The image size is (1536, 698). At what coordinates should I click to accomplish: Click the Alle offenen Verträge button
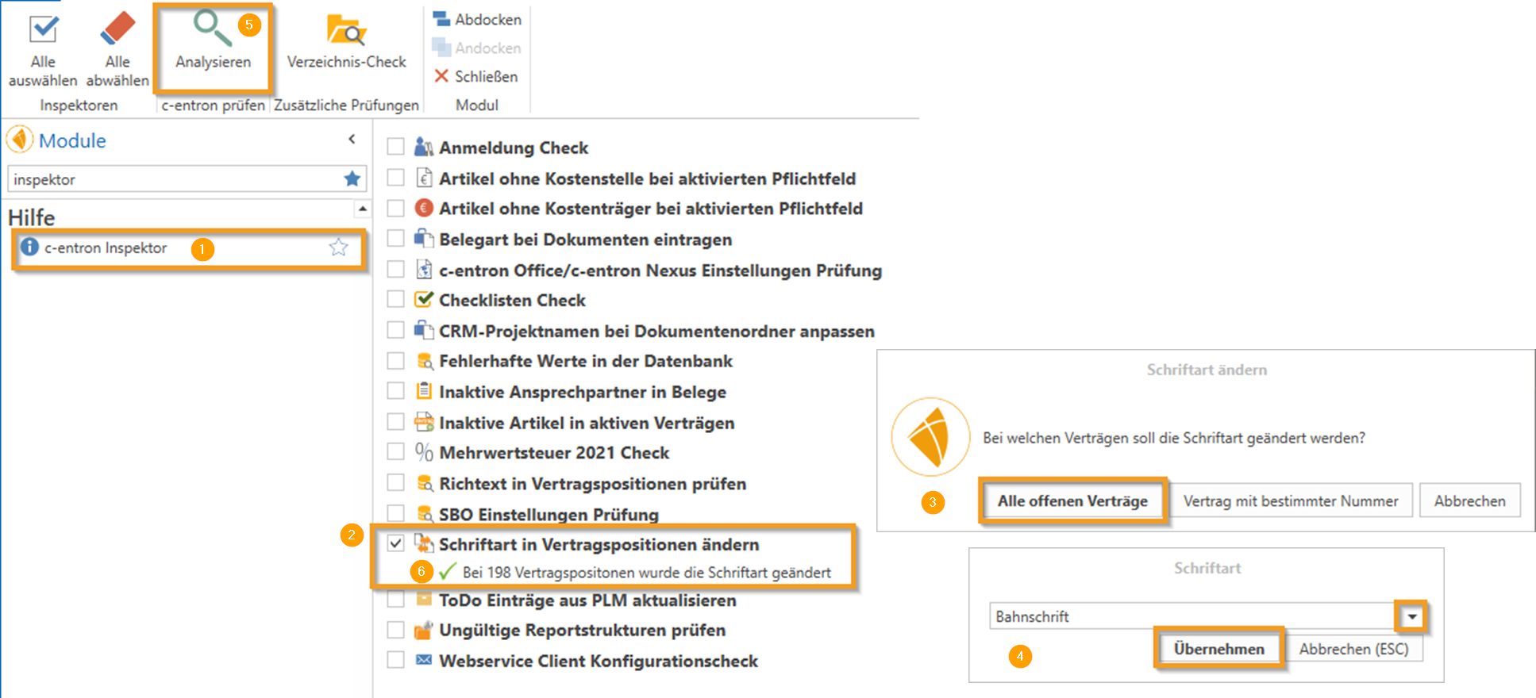click(1072, 500)
